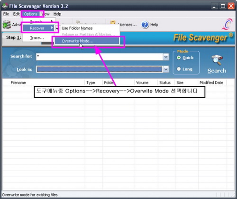
Task: Click the Options menu
Action: pyautogui.click(x=31, y=14)
